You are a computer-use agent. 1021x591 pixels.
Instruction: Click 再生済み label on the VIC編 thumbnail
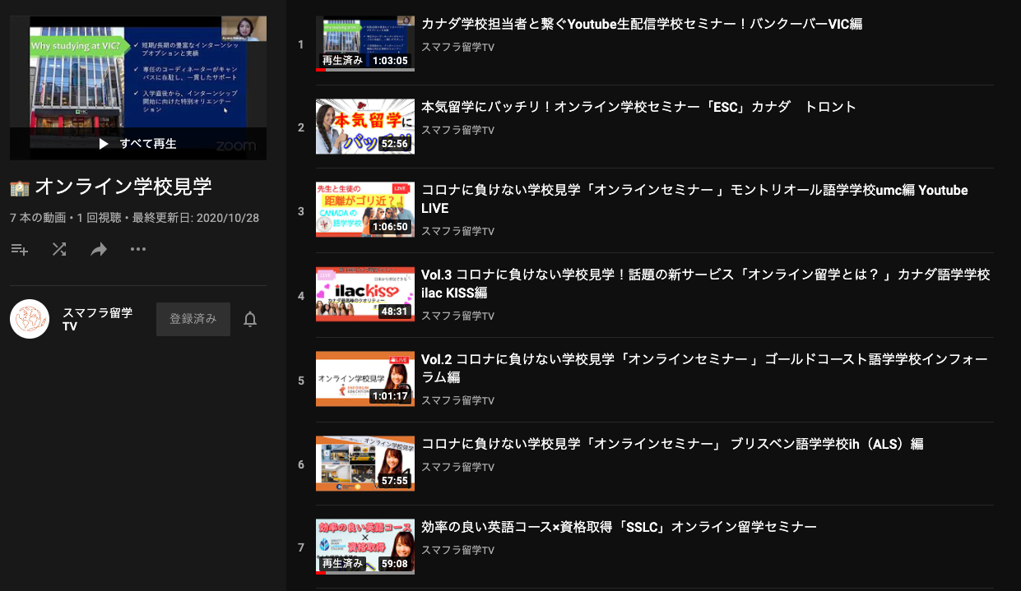tap(342, 61)
